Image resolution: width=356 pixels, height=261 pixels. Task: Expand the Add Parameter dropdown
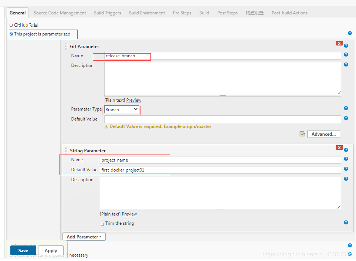[84, 237]
